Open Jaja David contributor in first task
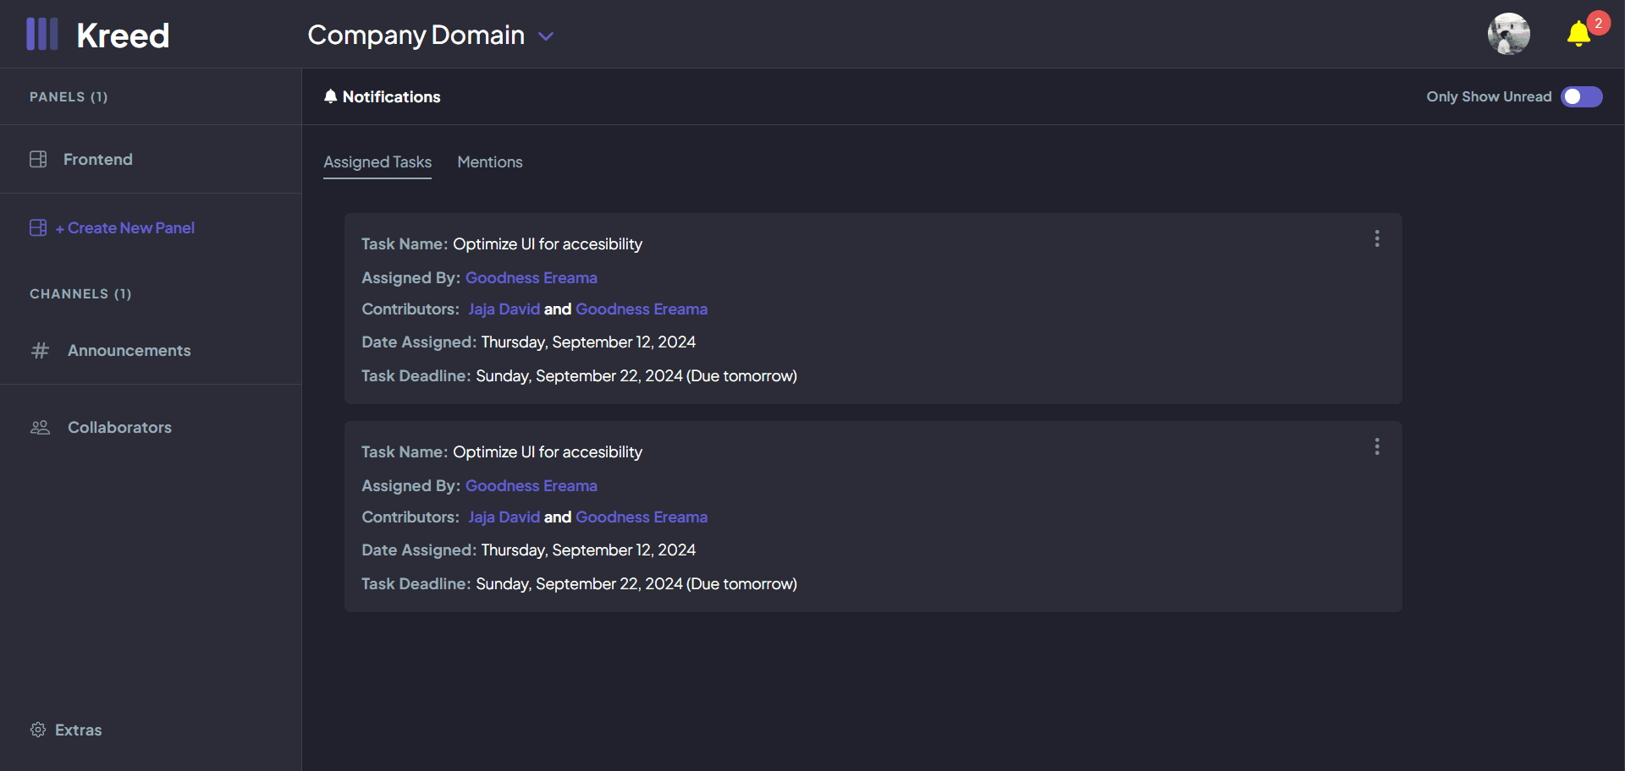Image resolution: width=1625 pixels, height=771 pixels. [x=504, y=309]
